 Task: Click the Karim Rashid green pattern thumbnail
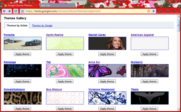(x=65, y=43)
